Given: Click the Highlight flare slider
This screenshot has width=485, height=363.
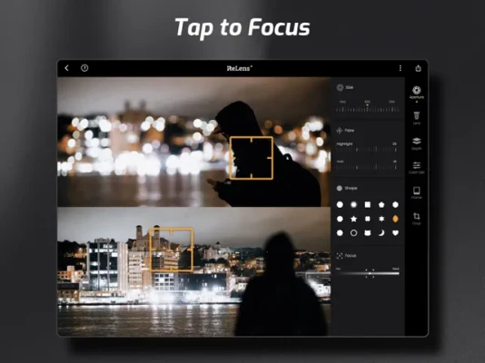Looking at the screenshot, I should coord(367,150).
